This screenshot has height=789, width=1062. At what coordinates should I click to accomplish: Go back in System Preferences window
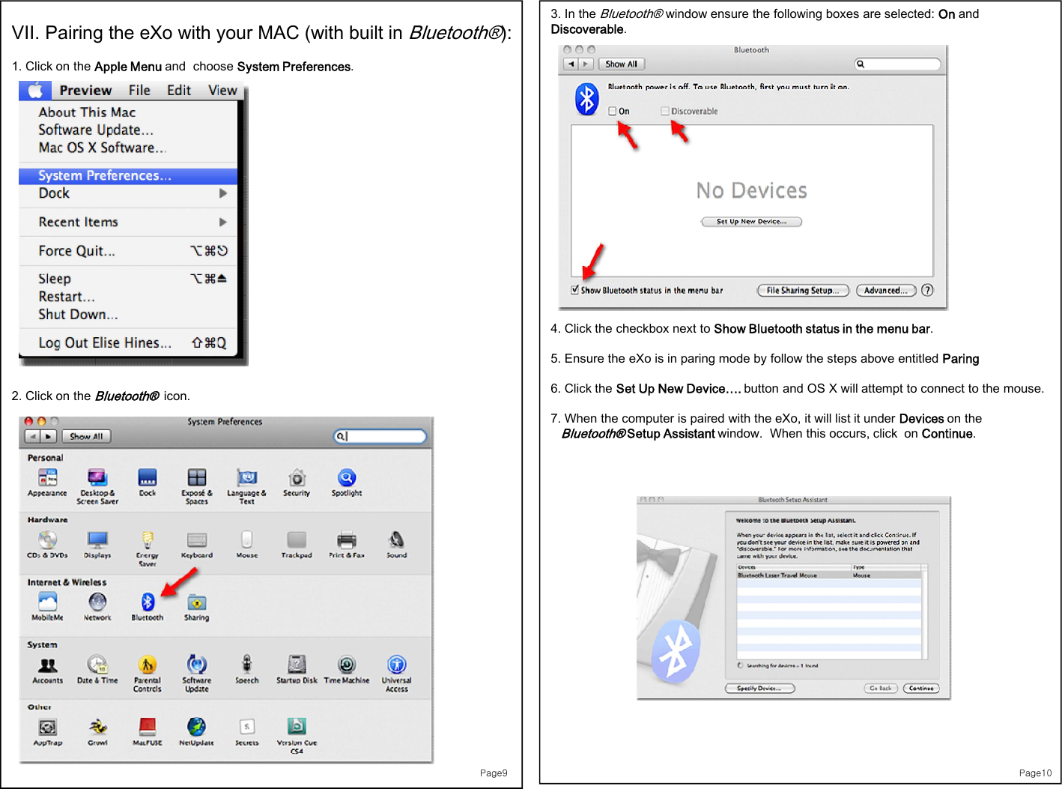click(x=33, y=436)
